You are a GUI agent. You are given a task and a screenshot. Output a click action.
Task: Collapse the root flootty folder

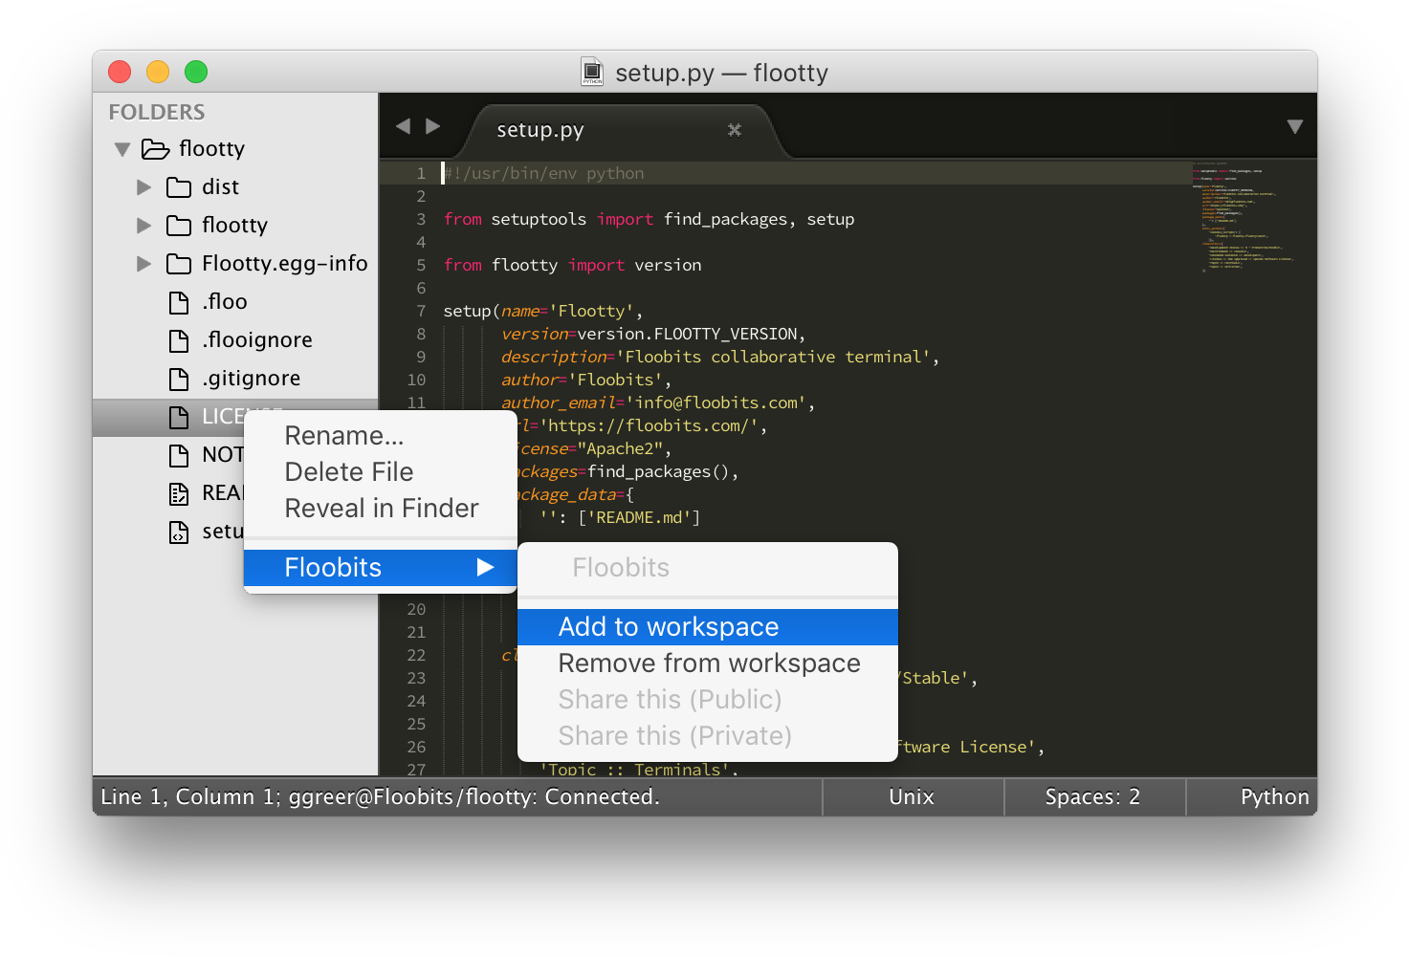coord(122,149)
